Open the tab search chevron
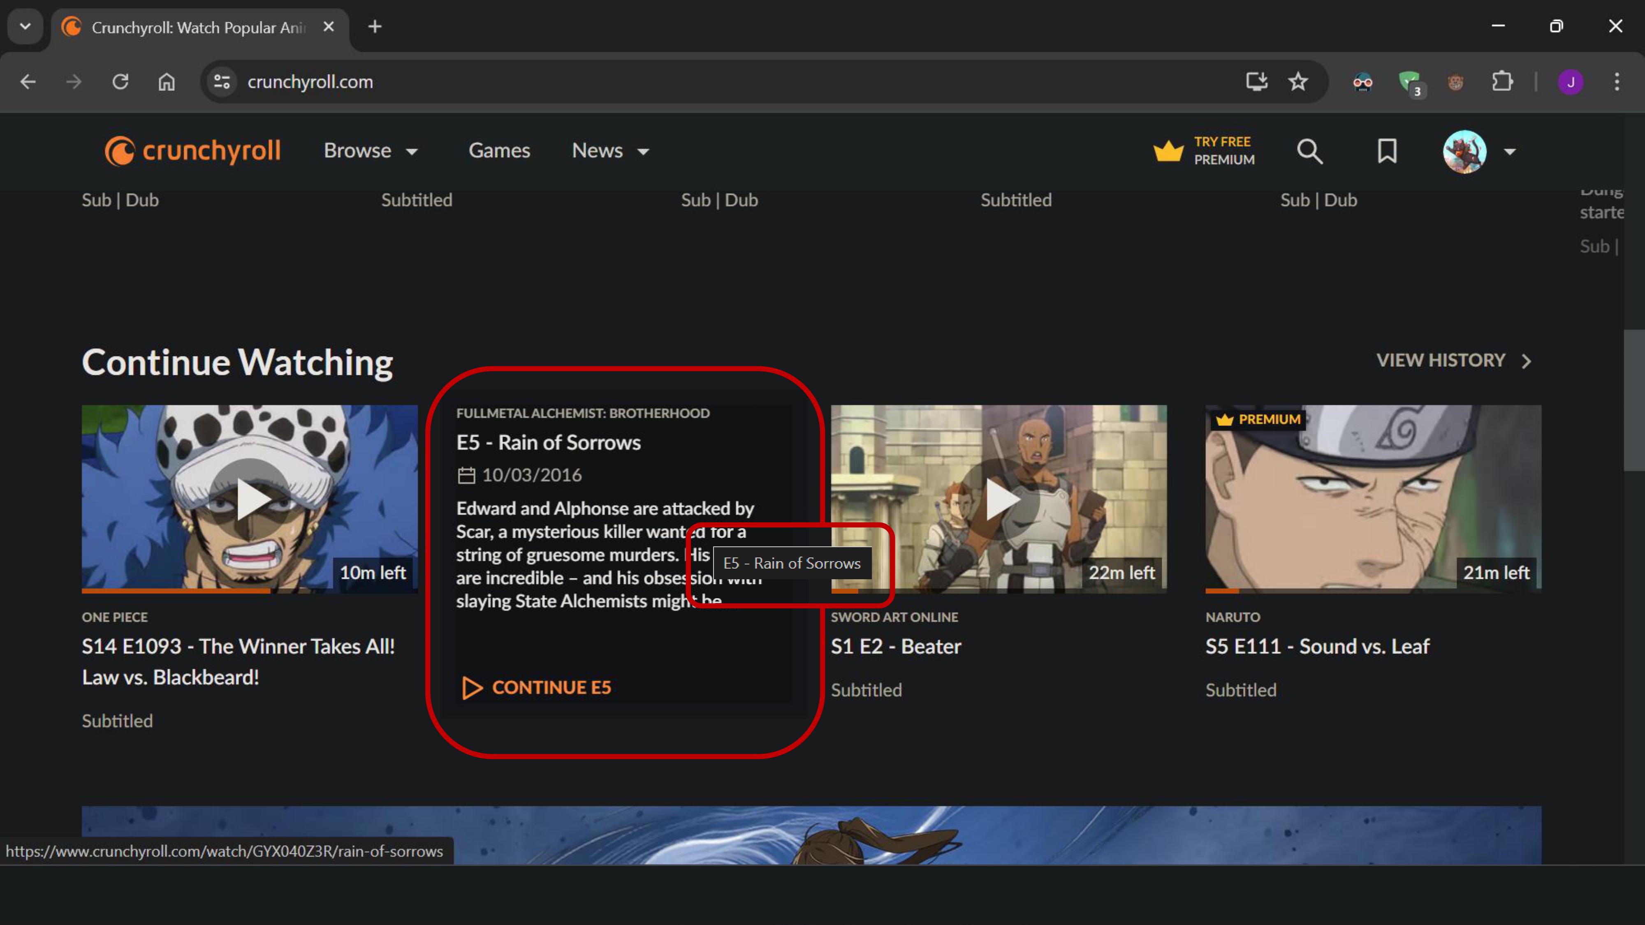The image size is (1645, 925). click(25, 26)
